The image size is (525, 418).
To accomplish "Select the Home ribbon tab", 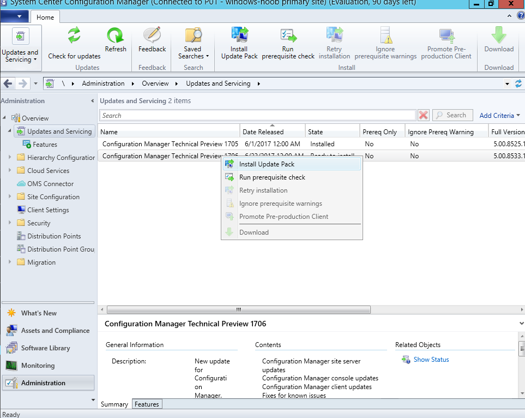I will [45, 17].
